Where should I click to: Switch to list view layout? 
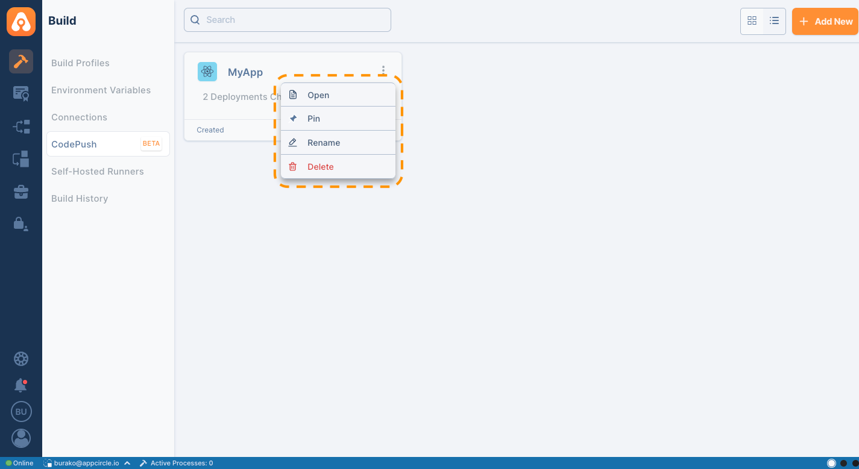pos(775,21)
